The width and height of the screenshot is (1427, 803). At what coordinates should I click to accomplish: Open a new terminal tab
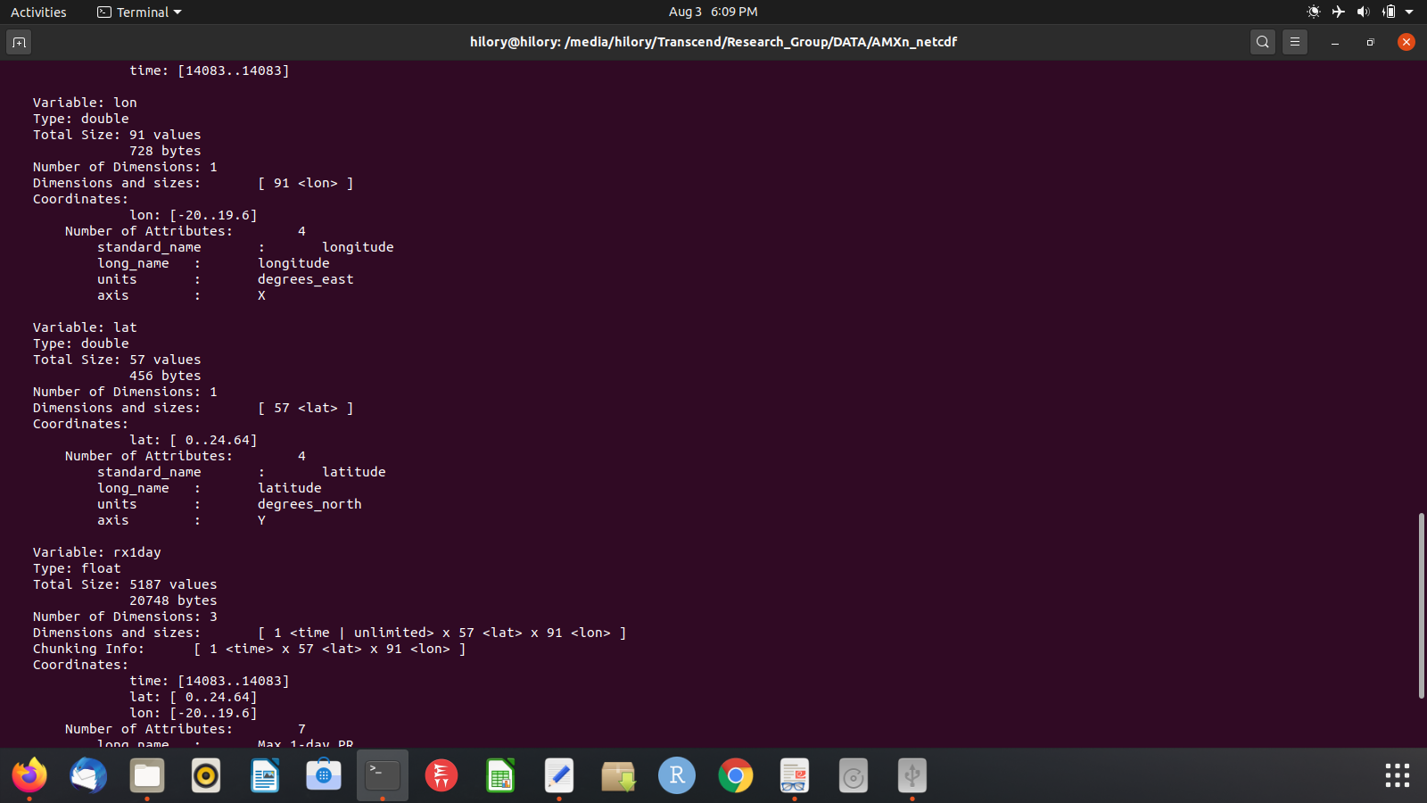pyautogui.click(x=19, y=42)
